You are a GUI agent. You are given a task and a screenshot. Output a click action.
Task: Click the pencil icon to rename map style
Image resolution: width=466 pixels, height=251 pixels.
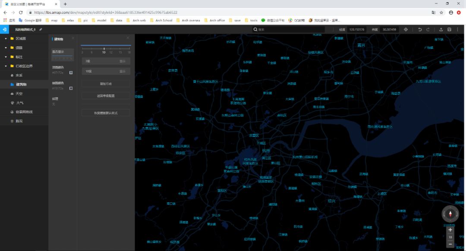point(41,29)
